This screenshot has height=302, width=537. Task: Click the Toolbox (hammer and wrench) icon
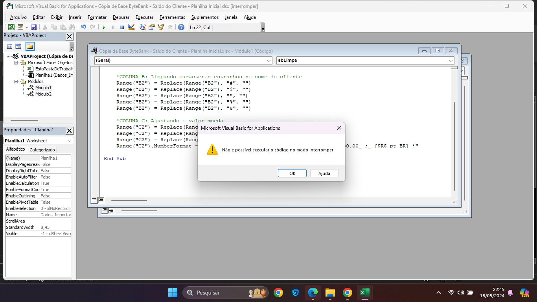coord(170,27)
